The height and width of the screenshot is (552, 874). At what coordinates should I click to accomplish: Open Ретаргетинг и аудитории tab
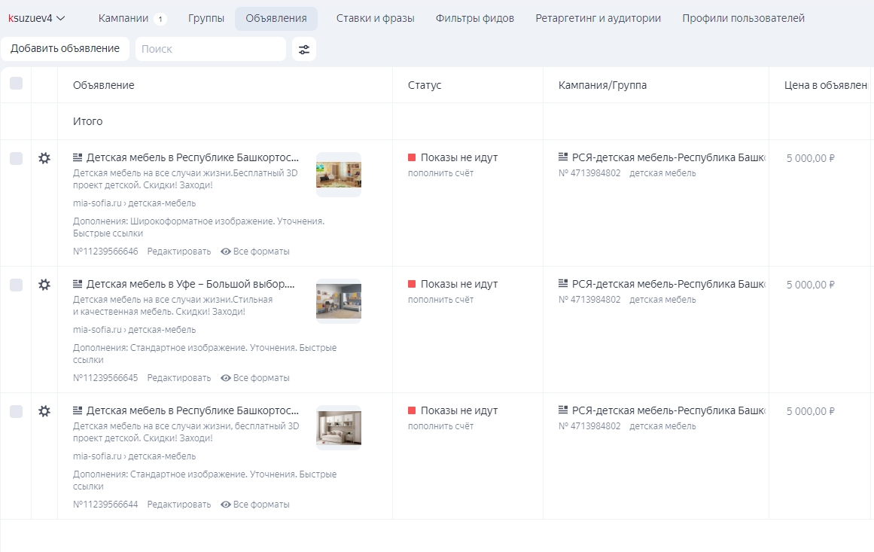pyautogui.click(x=598, y=18)
